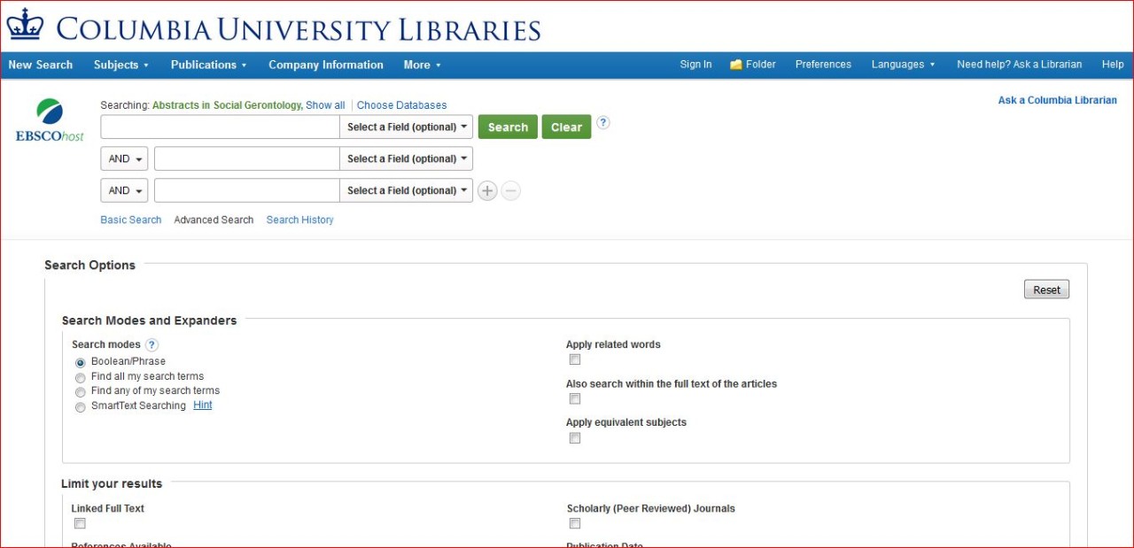Enable Apply equivalent subjects checkbox
This screenshot has width=1134, height=548.
575,437
